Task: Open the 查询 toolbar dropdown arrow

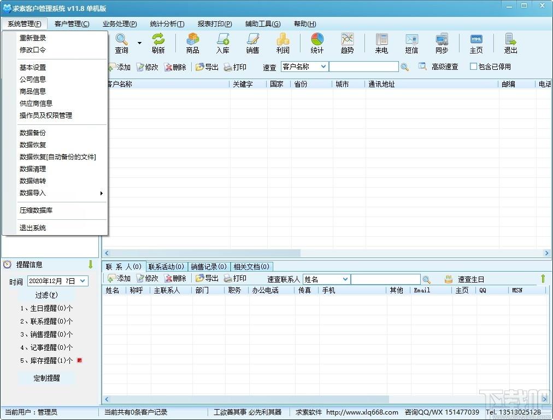Action: [x=140, y=43]
